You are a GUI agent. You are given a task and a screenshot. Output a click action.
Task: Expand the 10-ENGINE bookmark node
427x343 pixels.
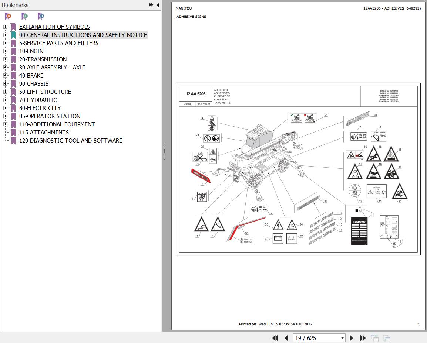(x=5, y=51)
